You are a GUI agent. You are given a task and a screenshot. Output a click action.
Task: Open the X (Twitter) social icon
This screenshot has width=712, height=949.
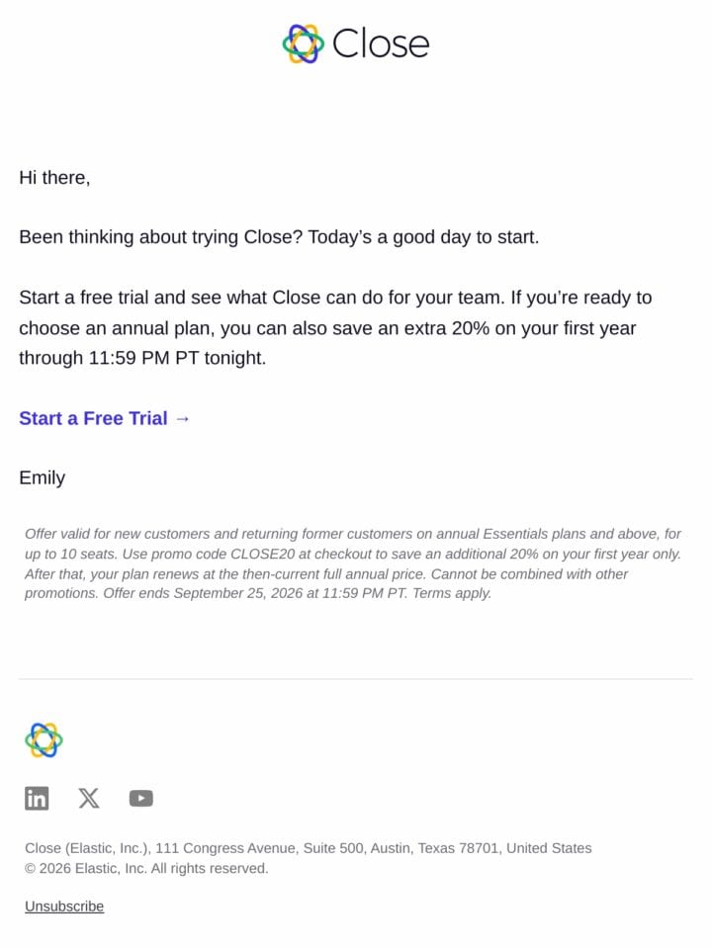(89, 799)
